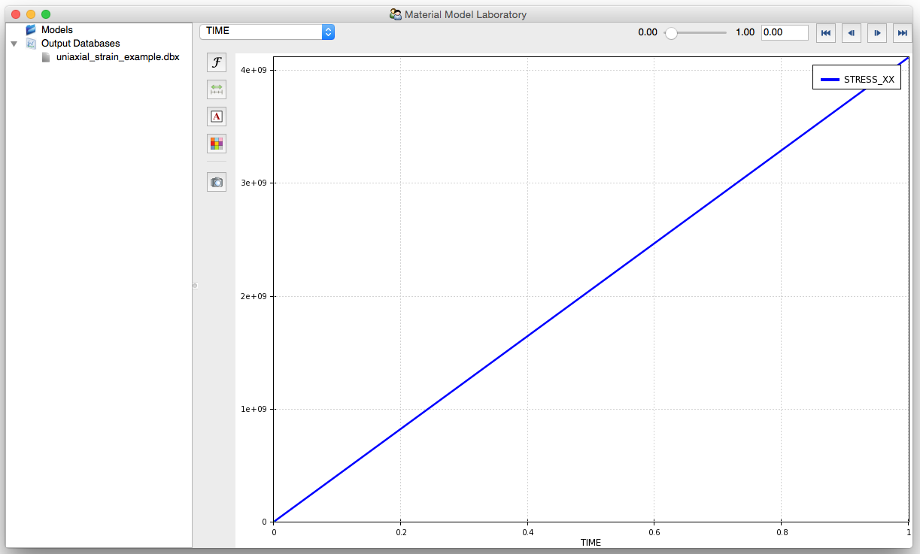Screen dimensions: 920x554
Task: Open the multicolor grid palette icon
Action: tap(217, 144)
